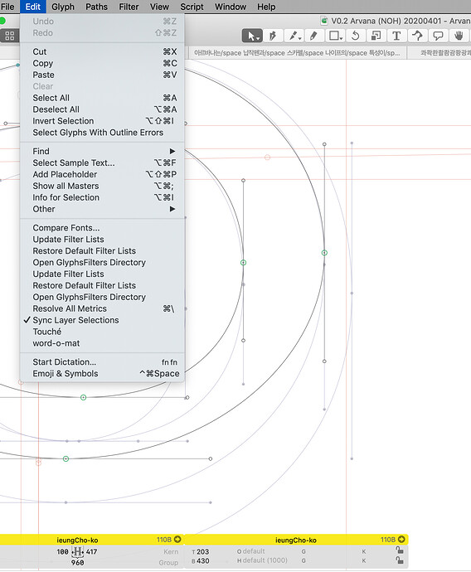Open the Glyph menu
This screenshot has width=471, height=572.
pyautogui.click(x=63, y=7)
